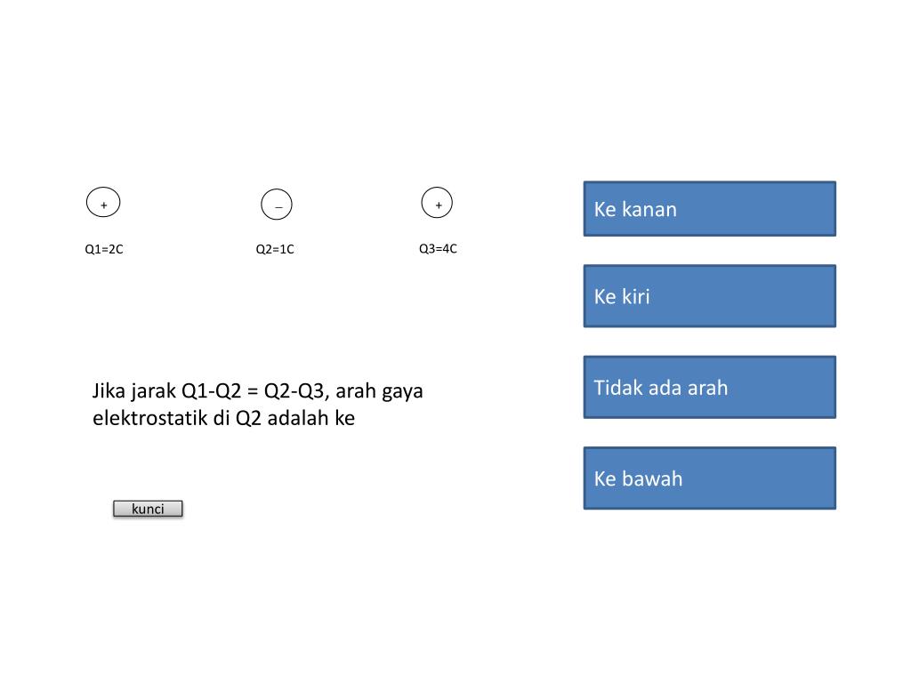Select the plus sign inside the Q1 circle
Viewport: 911px width, 683px height.
[x=104, y=205]
